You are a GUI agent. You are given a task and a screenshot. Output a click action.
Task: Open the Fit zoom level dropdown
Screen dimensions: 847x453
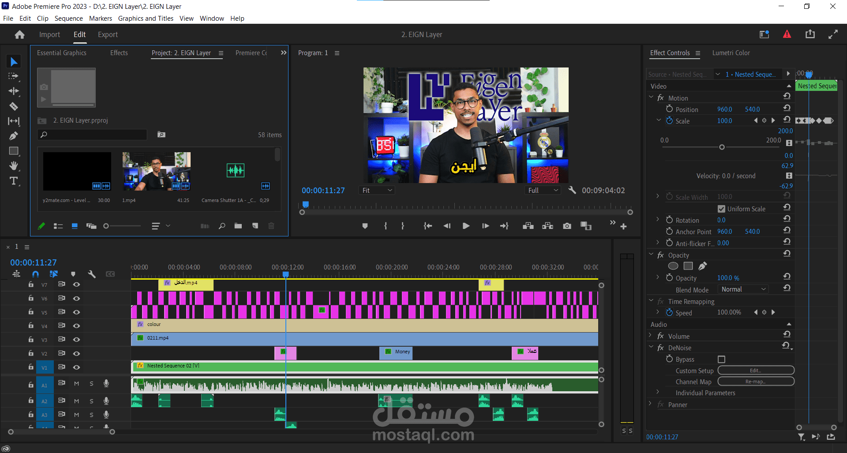coord(377,190)
